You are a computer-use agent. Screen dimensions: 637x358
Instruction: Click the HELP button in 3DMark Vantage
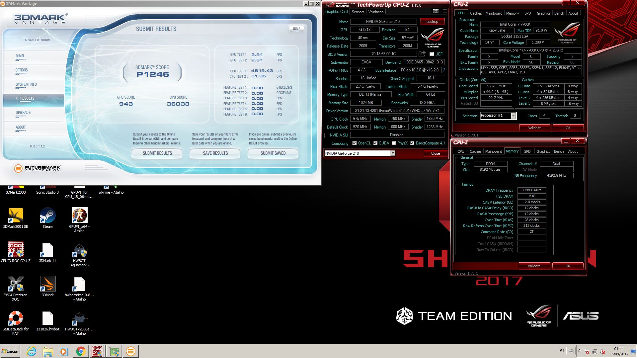296,29
